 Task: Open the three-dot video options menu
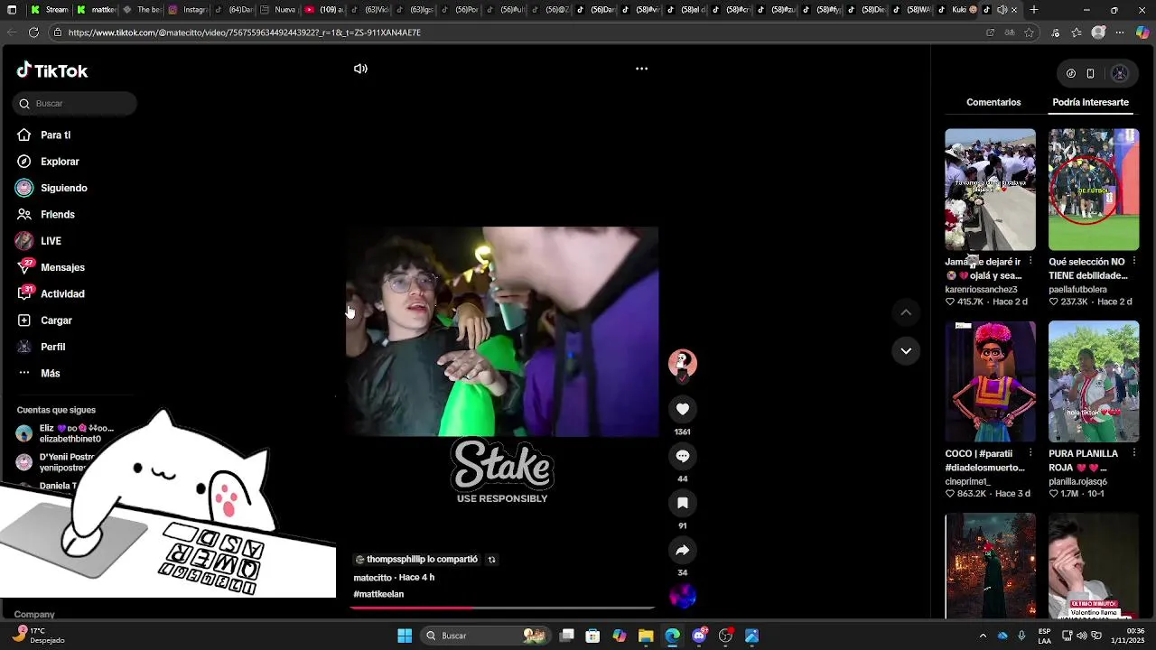[x=641, y=69]
